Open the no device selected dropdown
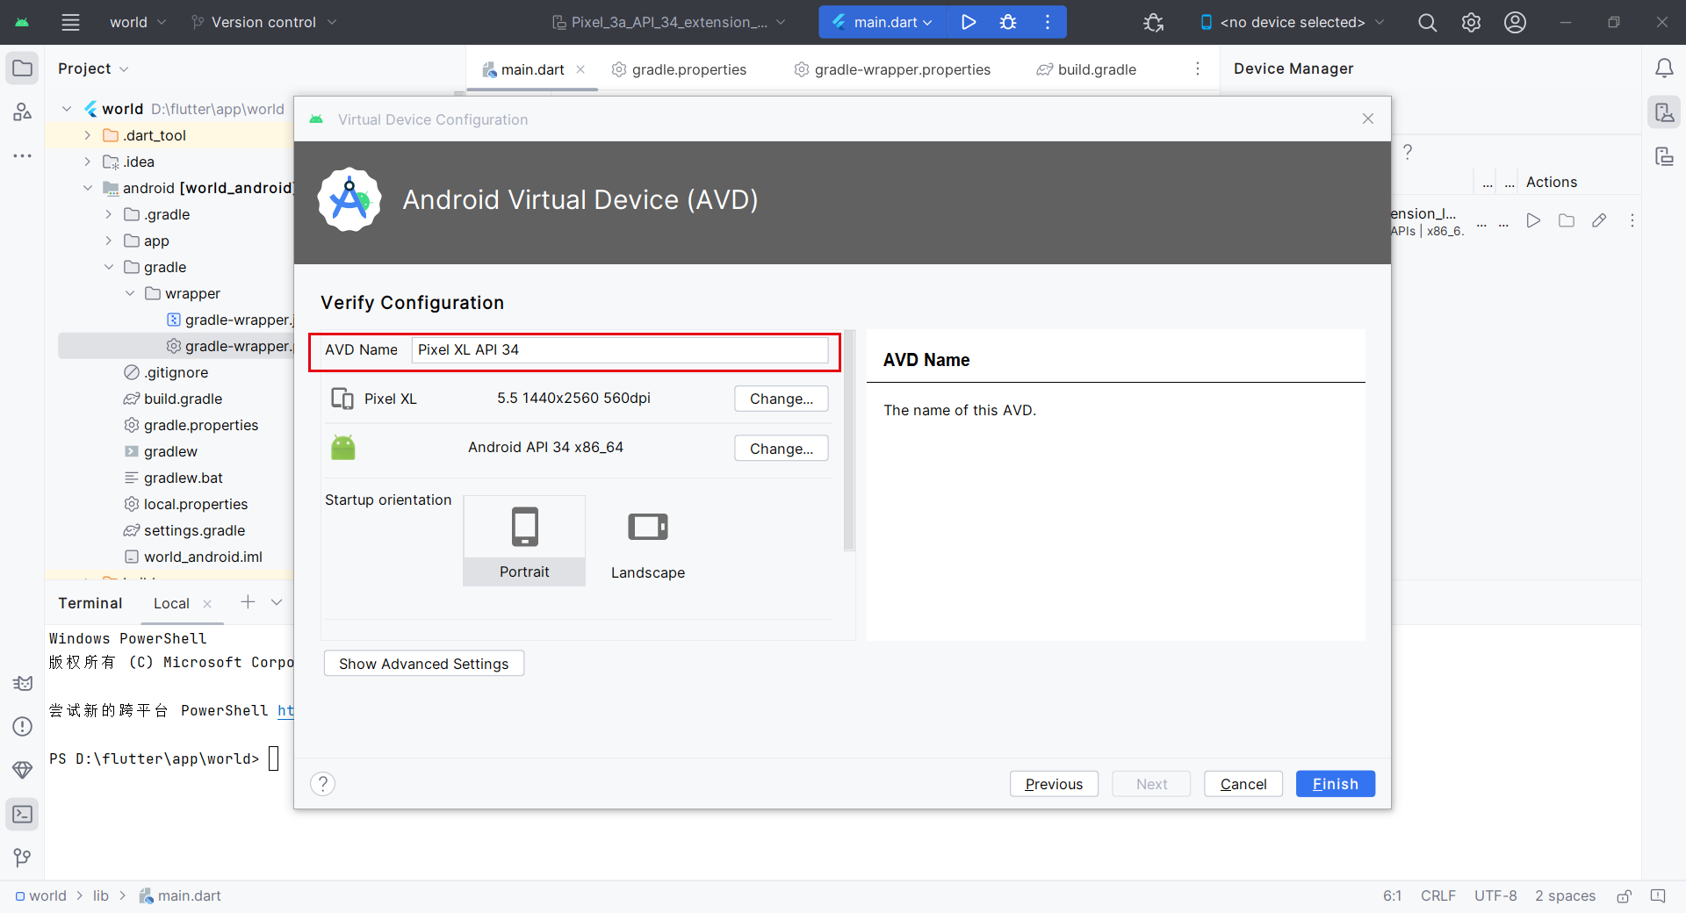 click(x=1292, y=22)
